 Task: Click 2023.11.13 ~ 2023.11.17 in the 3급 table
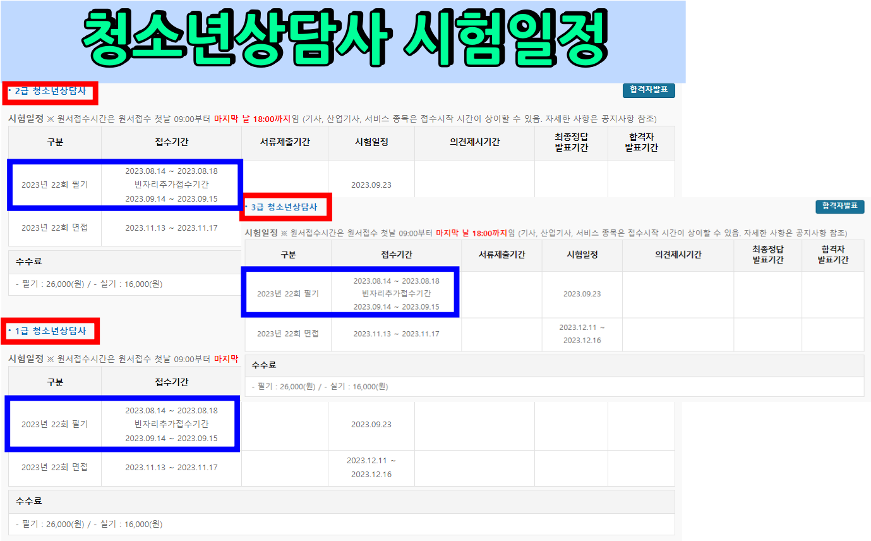tap(396, 334)
